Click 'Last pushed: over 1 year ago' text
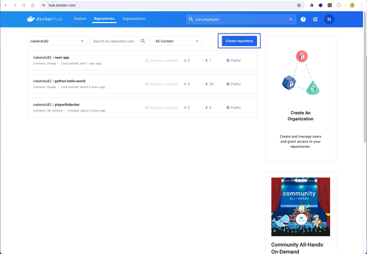The image size is (367, 254). (x=81, y=63)
